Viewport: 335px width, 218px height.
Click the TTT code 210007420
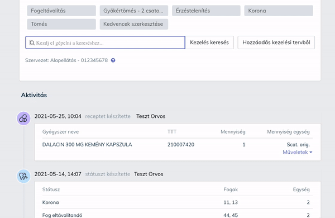pos(181,145)
